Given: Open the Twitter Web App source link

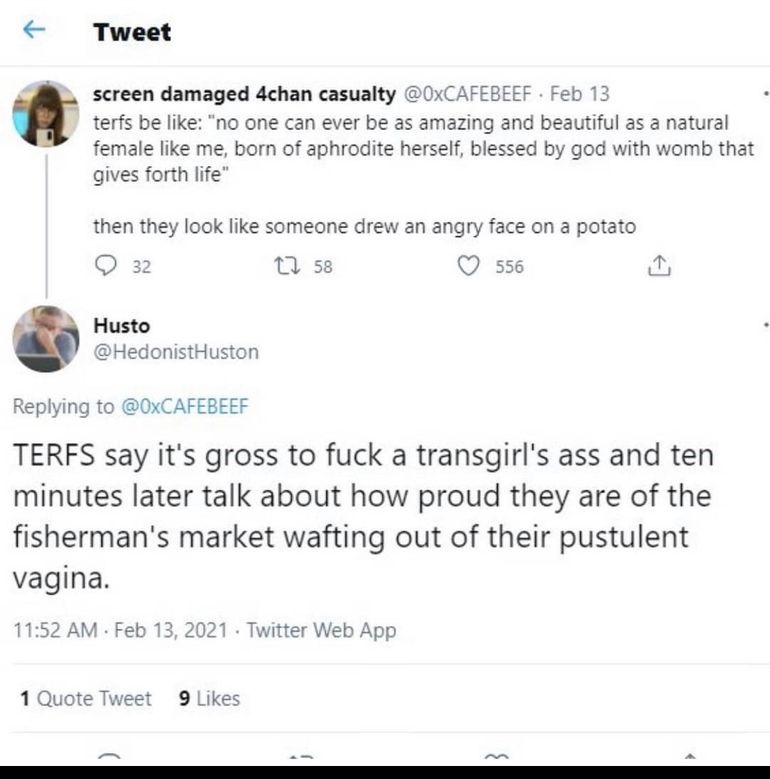Looking at the screenshot, I should coord(321,630).
